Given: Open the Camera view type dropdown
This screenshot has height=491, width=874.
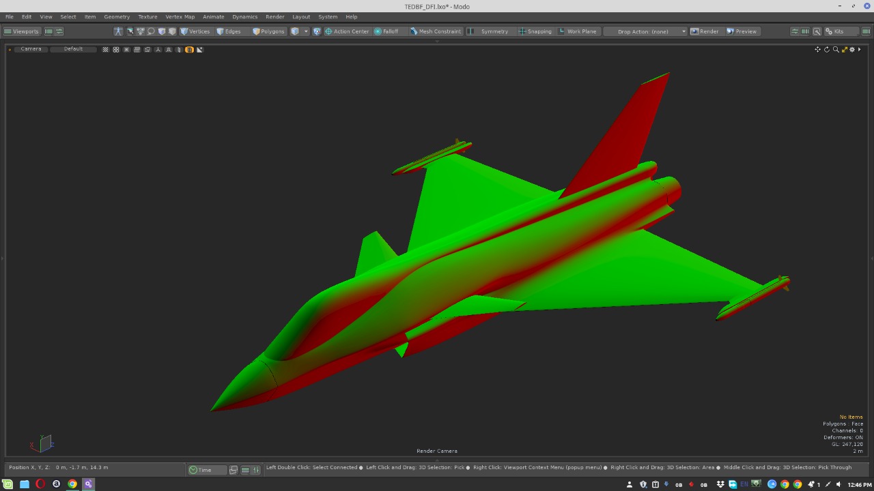Looking at the screenshot, I should pyautogui.click(x=31, y=49).
